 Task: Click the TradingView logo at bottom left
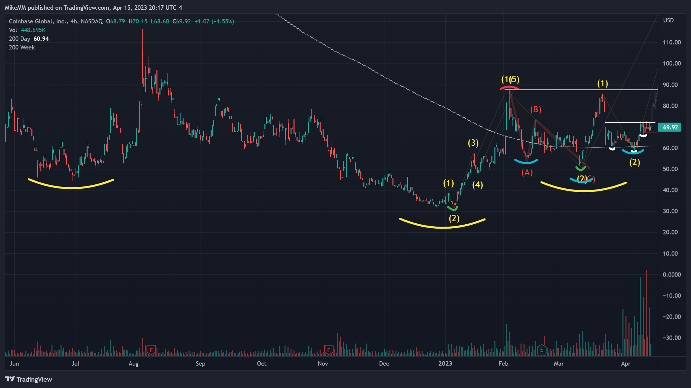(x=29, y=379)
